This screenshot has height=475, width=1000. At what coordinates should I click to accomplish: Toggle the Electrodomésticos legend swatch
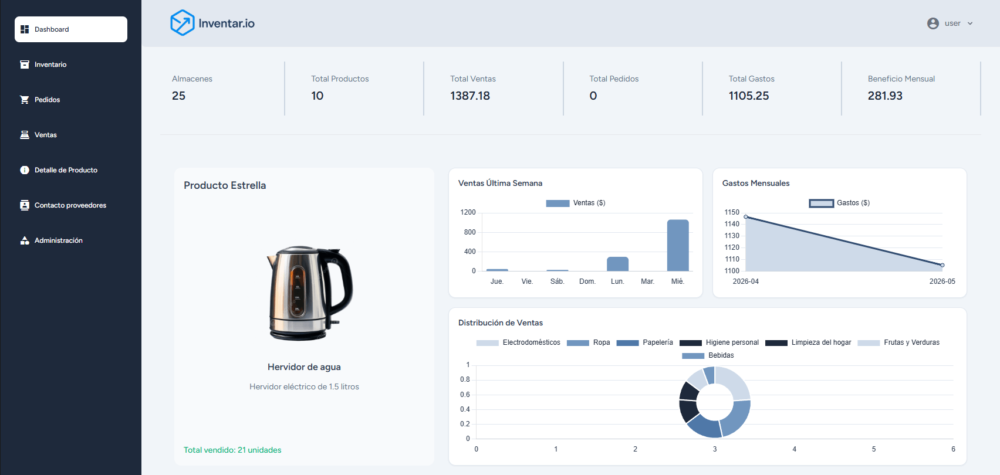tap(488, 343)
